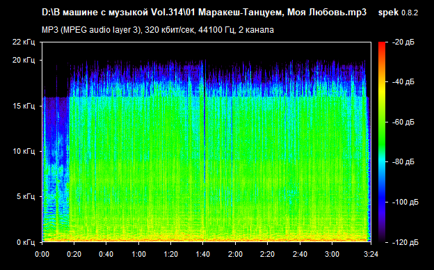Select the 0:20 time marker
The image size is (434, 270).
click(x=74, y=254)
